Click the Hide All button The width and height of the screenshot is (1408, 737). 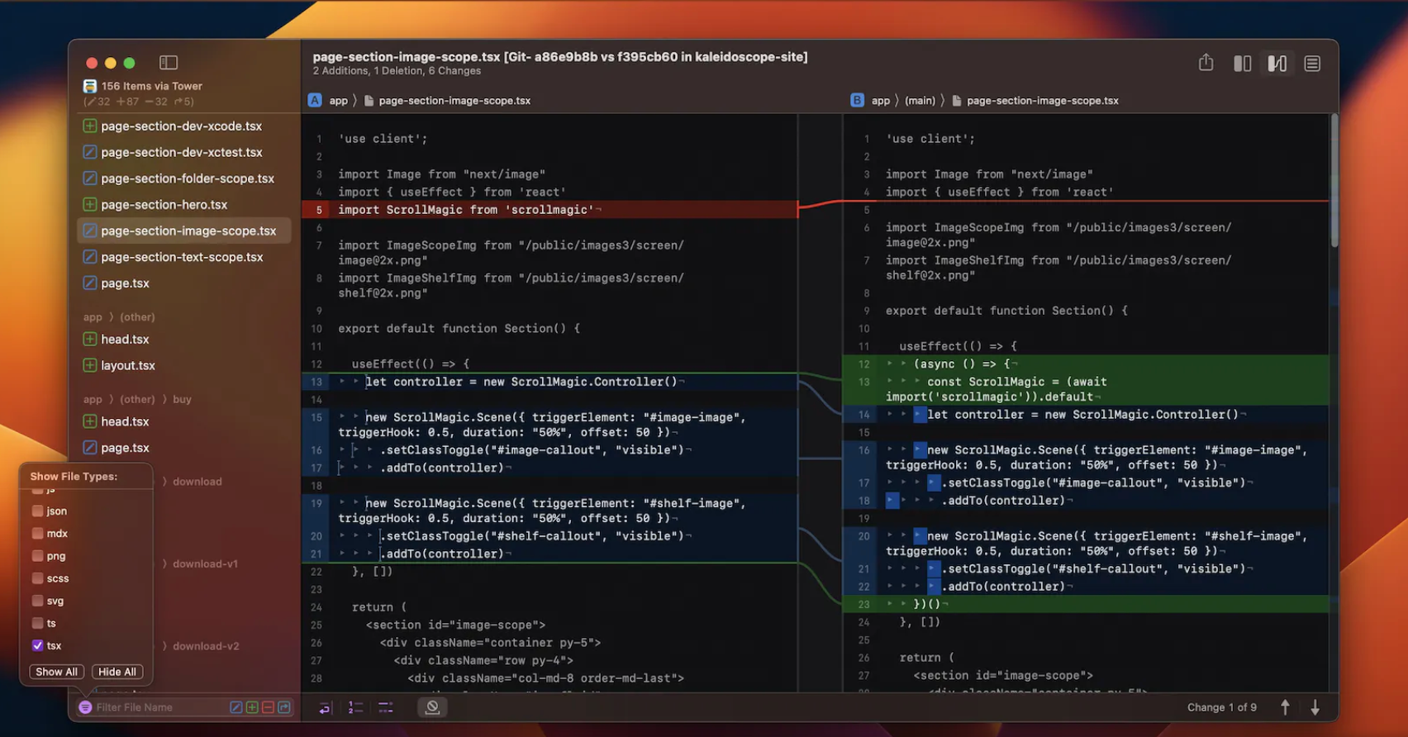117,672
